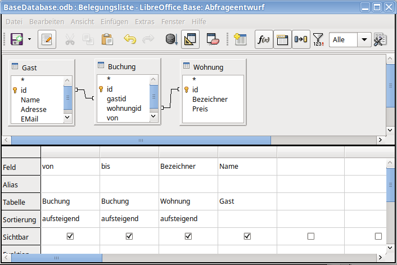Open the Limit dropdown showing Alle

point(364,40)
